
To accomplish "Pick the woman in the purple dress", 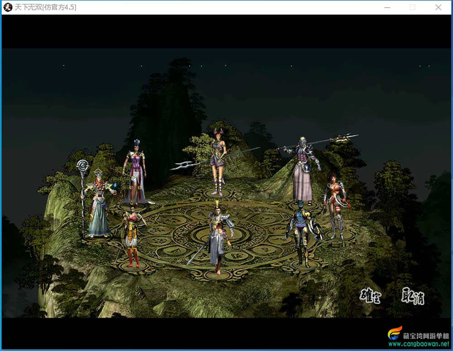I will [135, 172].
